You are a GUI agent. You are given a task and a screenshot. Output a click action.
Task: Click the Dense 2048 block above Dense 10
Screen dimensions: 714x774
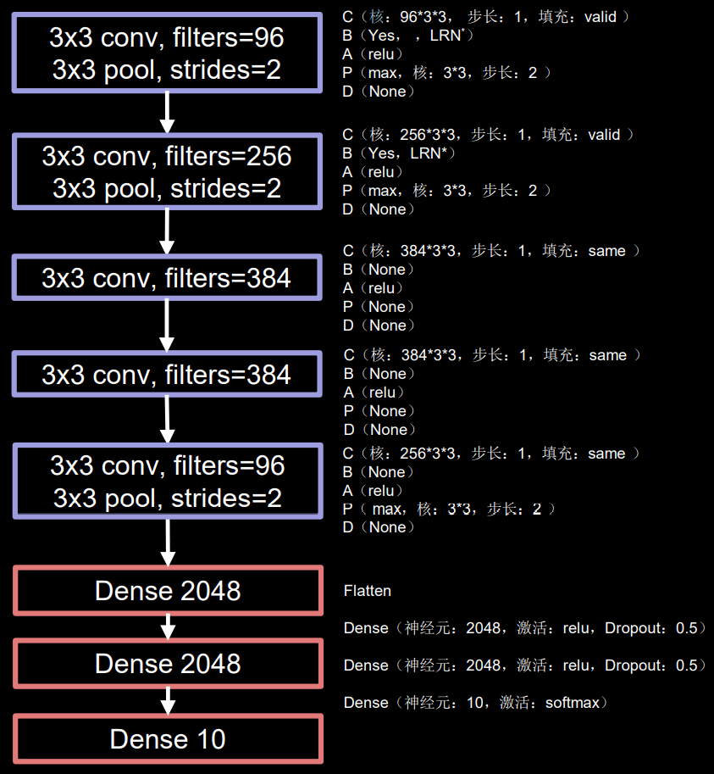167,664
